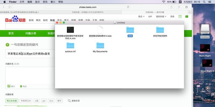Image resolution: width=215 pixels, height=107 pixels.
Task: Open the 窗口 menu
Action: (x=53, y=2)
